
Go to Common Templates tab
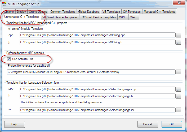[63, 12]
